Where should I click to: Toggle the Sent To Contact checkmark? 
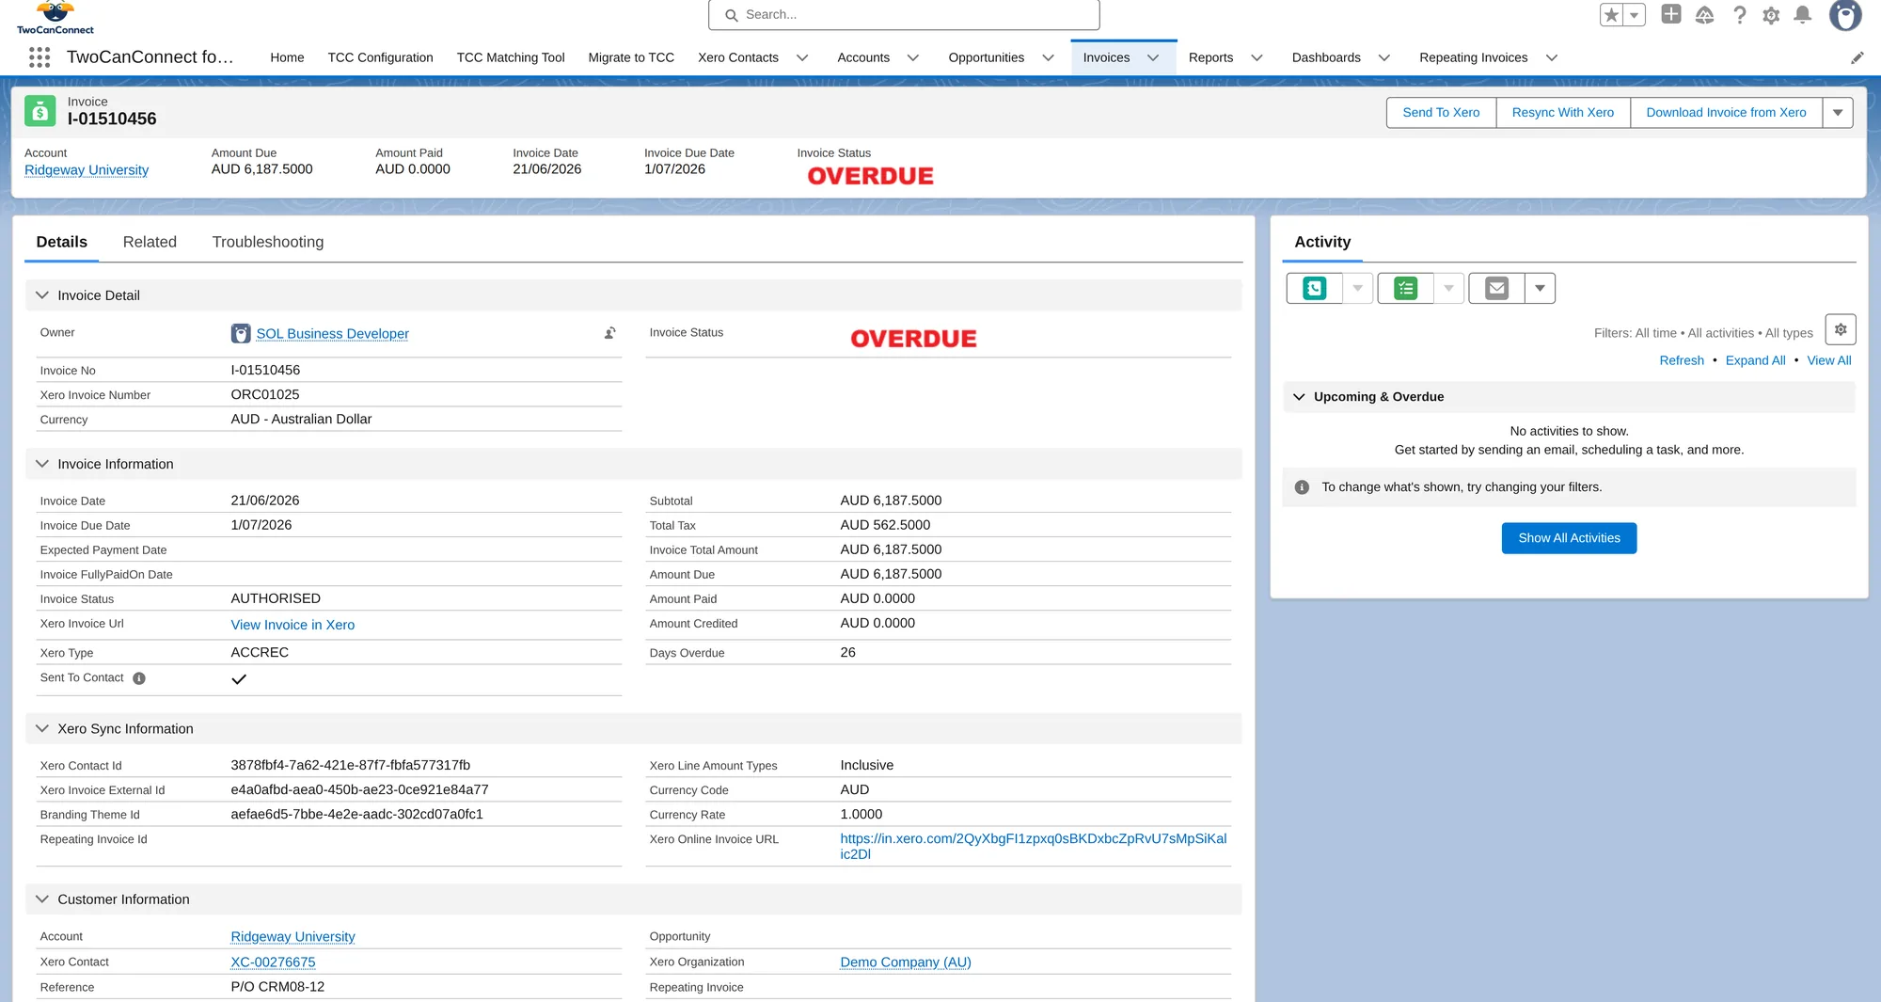click(239, 679)
